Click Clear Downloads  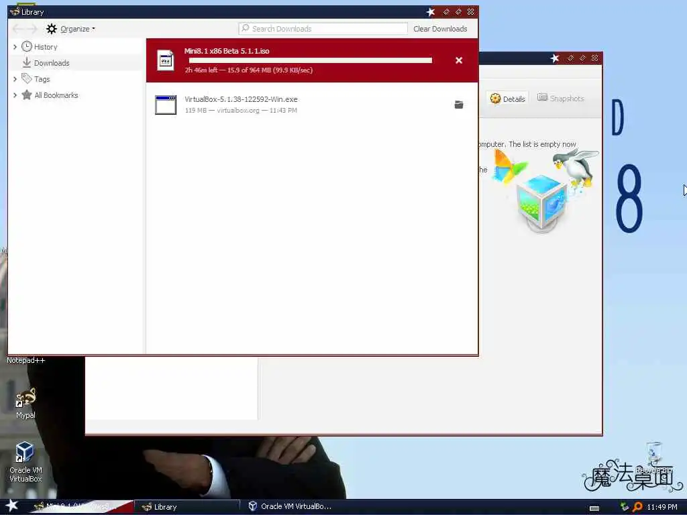(x=440, y=29)
